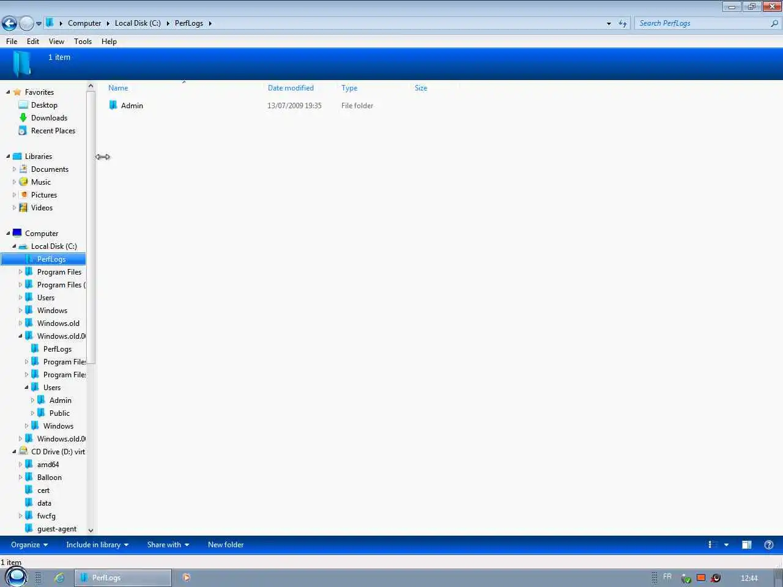This screenshot has width=783, height=587.
Task: Click the orange action flag tray icon
Action: coord(701,578)
